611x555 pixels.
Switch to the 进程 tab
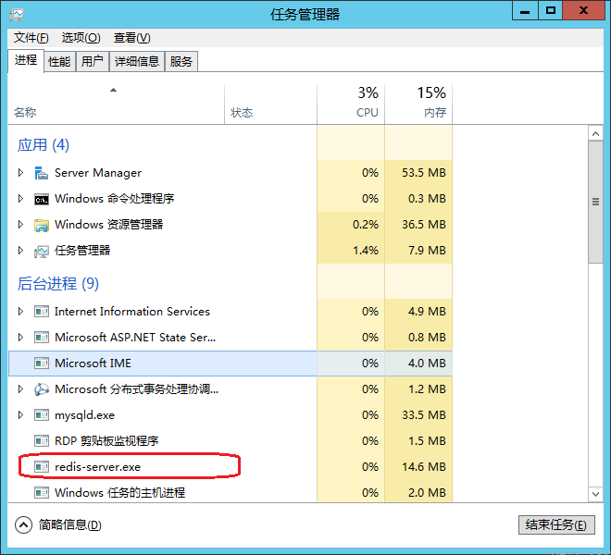26,60
